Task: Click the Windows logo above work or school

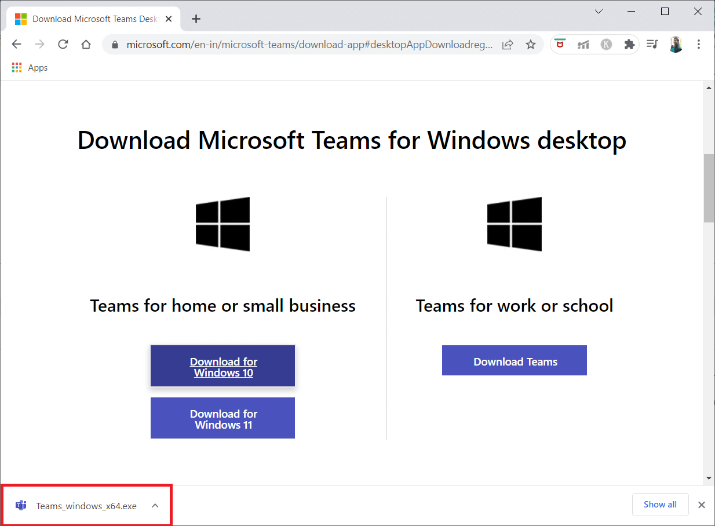Action: pyautogui.click(x=515, y=224)
